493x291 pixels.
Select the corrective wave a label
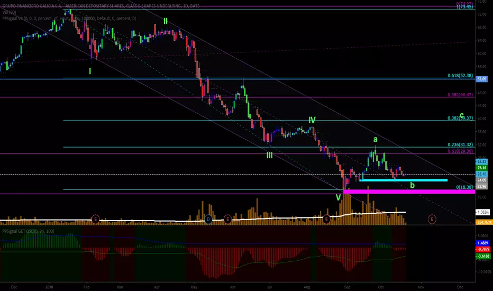pyautogui.click(x=375, y=139)
